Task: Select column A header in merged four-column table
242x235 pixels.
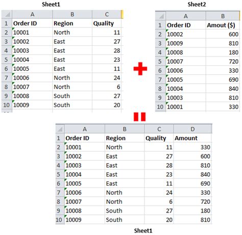Action: (85, 129)
